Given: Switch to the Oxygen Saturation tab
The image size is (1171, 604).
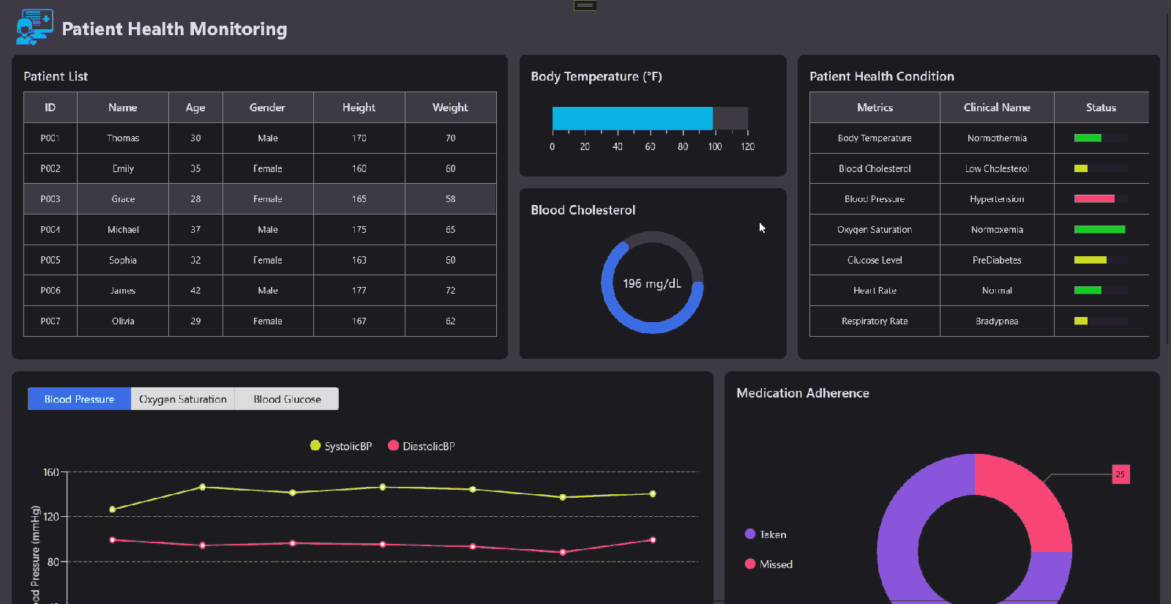Looking at the screenshot, I should tap(183, 399).
